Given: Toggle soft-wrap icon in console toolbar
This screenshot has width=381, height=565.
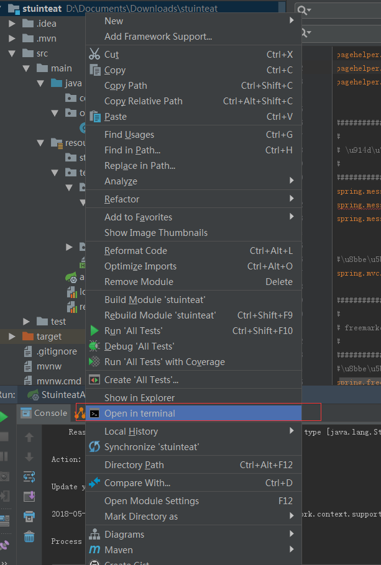Looking at the screenshot, I should point(29,477).
